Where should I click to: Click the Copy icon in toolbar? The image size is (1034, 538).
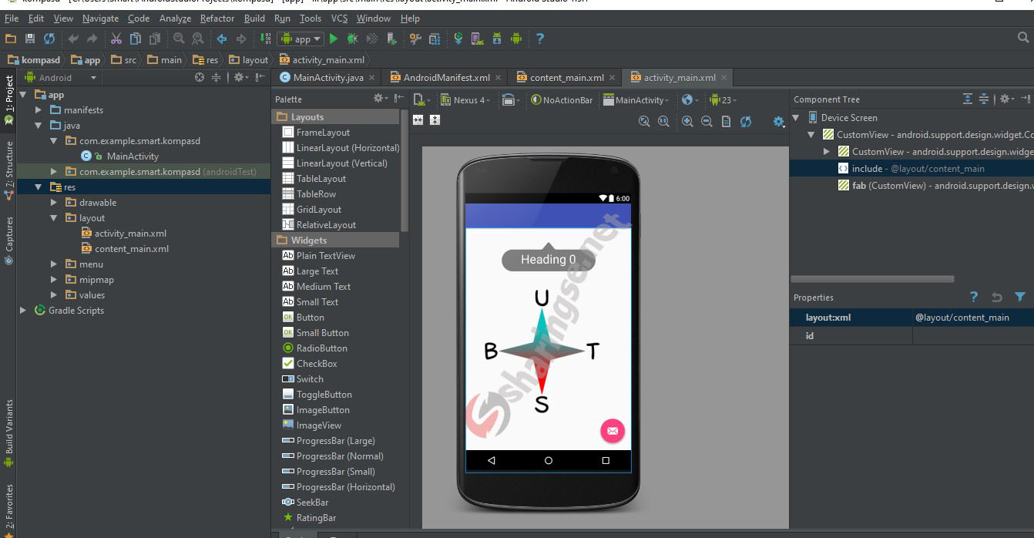136,39
